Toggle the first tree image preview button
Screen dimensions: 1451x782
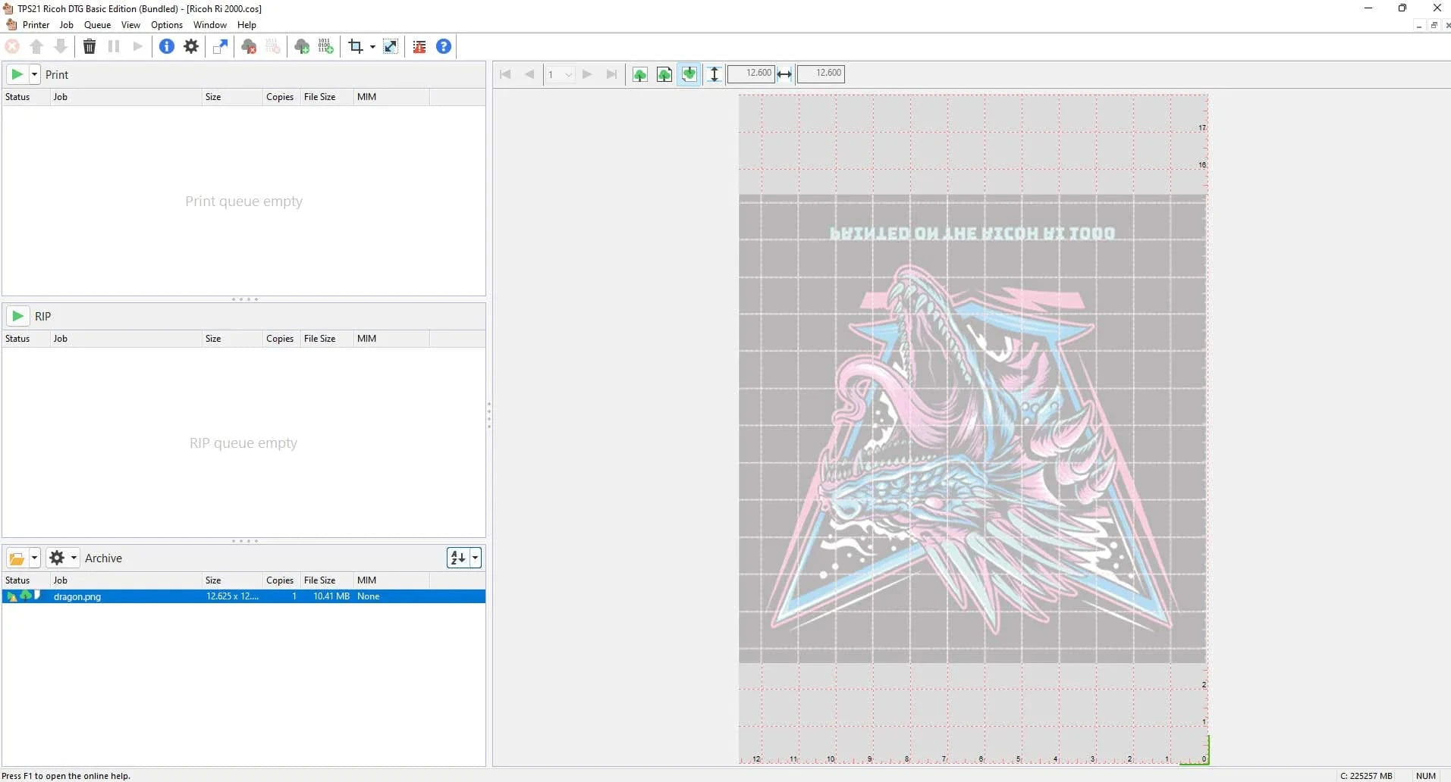point(640,74)
